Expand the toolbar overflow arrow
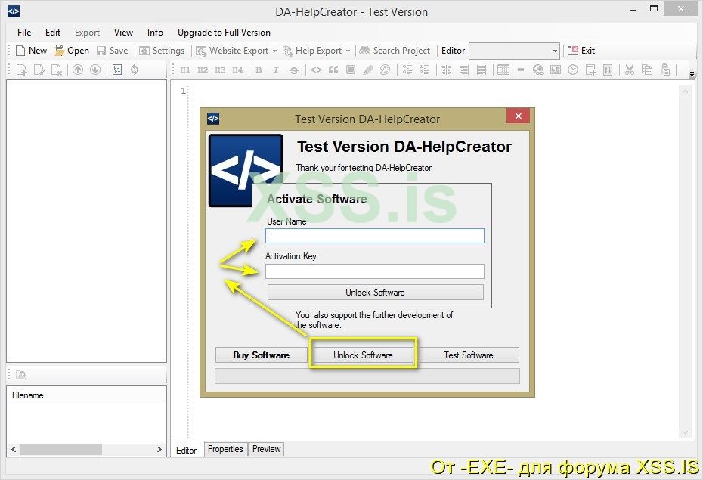This screenshot has width=703, height=480. pyautogui.click(x=692, y=74)
